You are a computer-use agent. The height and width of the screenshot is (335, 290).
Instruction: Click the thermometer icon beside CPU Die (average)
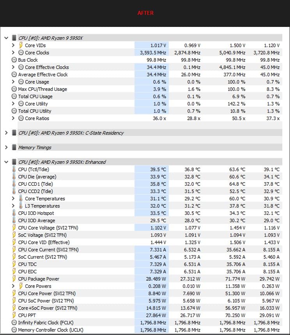(x=14, y=177)
